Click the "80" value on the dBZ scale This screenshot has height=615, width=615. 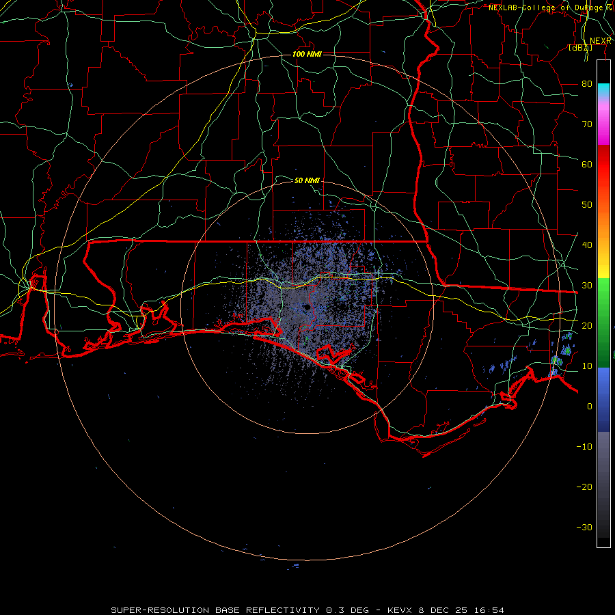pos(587,83)
